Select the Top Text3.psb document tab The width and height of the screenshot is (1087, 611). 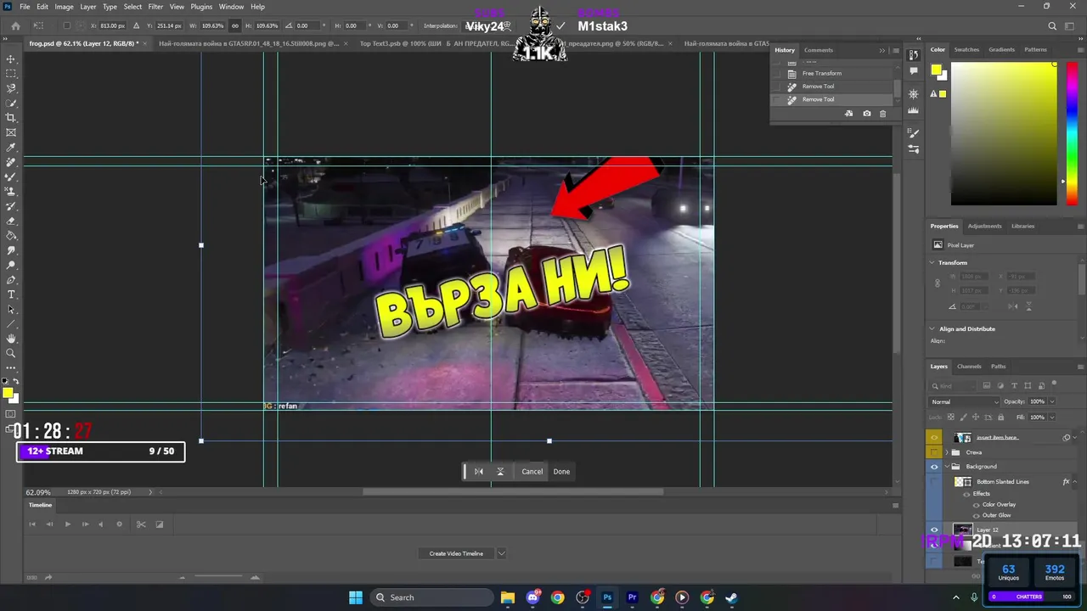436,43
